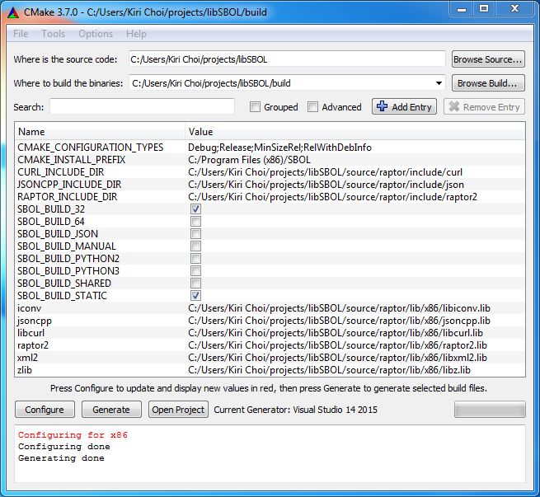Select SBOL_BUILD_STATIC entry name
This screenshot has width=540, height=497.
click(62, 296)
